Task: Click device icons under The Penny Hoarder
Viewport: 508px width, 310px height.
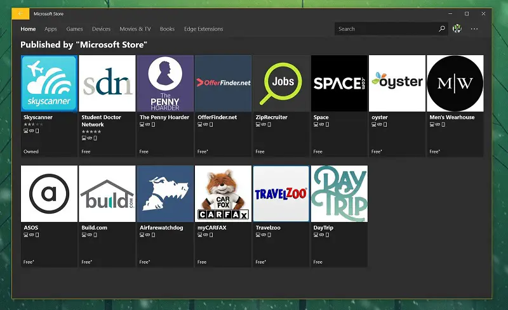Action: coord(147,124)
